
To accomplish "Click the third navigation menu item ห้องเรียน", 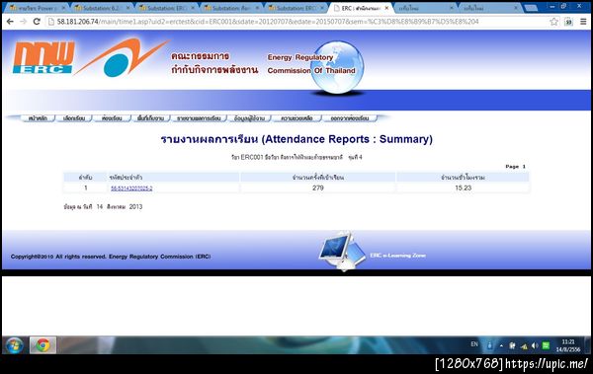I will 112,118.
